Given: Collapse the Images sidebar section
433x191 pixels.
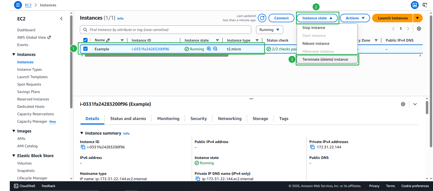Looking at the screenshot, I should (x=14, y=131).
